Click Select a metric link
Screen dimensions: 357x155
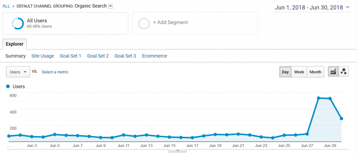click(55, 72)
